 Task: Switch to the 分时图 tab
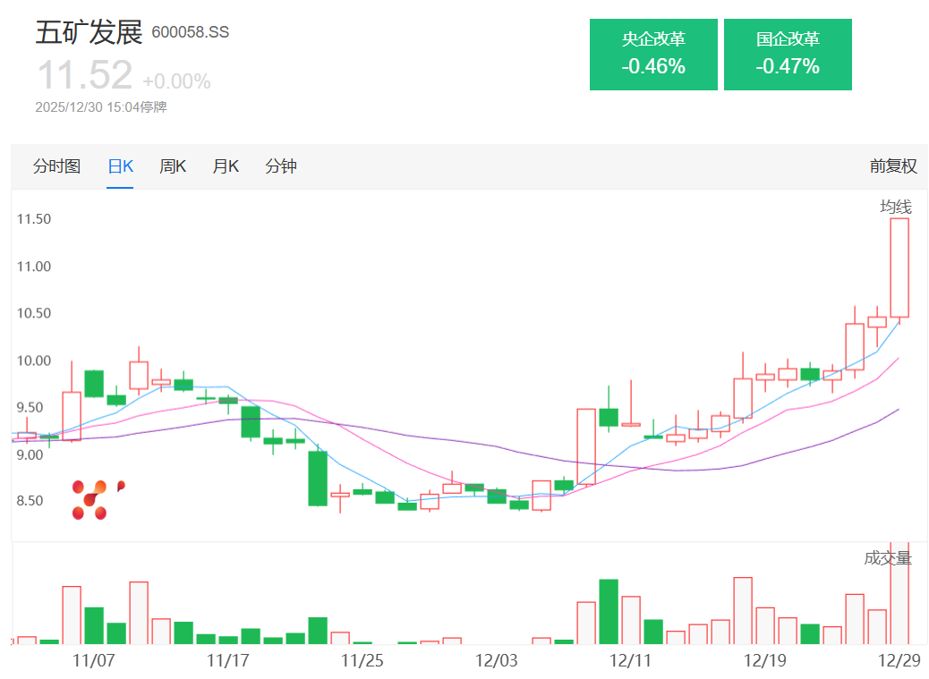click(x=56, y=166)
